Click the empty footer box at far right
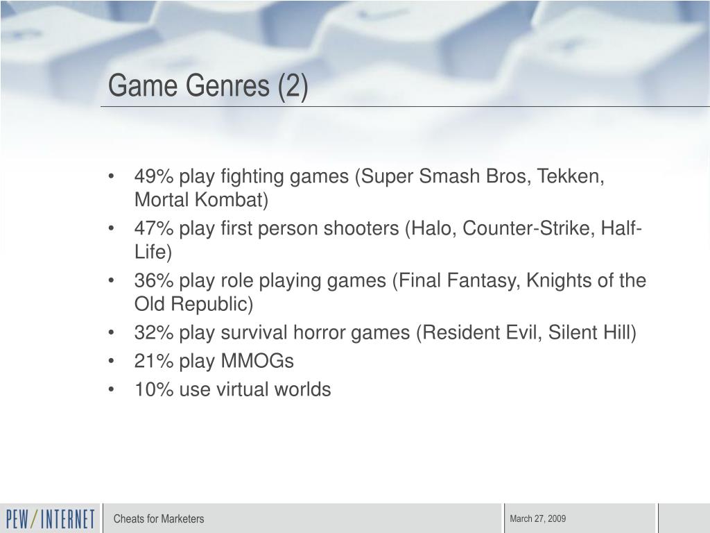This screenshot has width=710, height=533. point(684,518)
